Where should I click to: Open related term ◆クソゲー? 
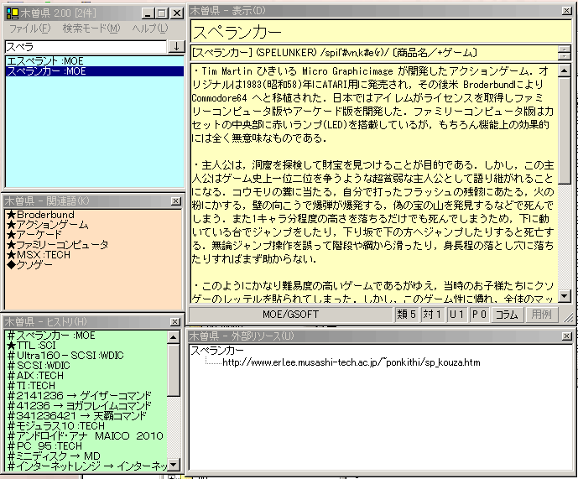[30, 265]
